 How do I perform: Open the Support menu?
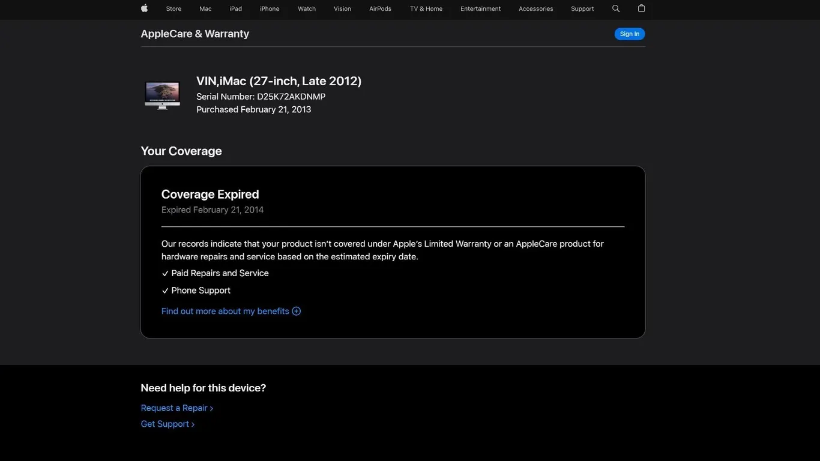(582, 9)
